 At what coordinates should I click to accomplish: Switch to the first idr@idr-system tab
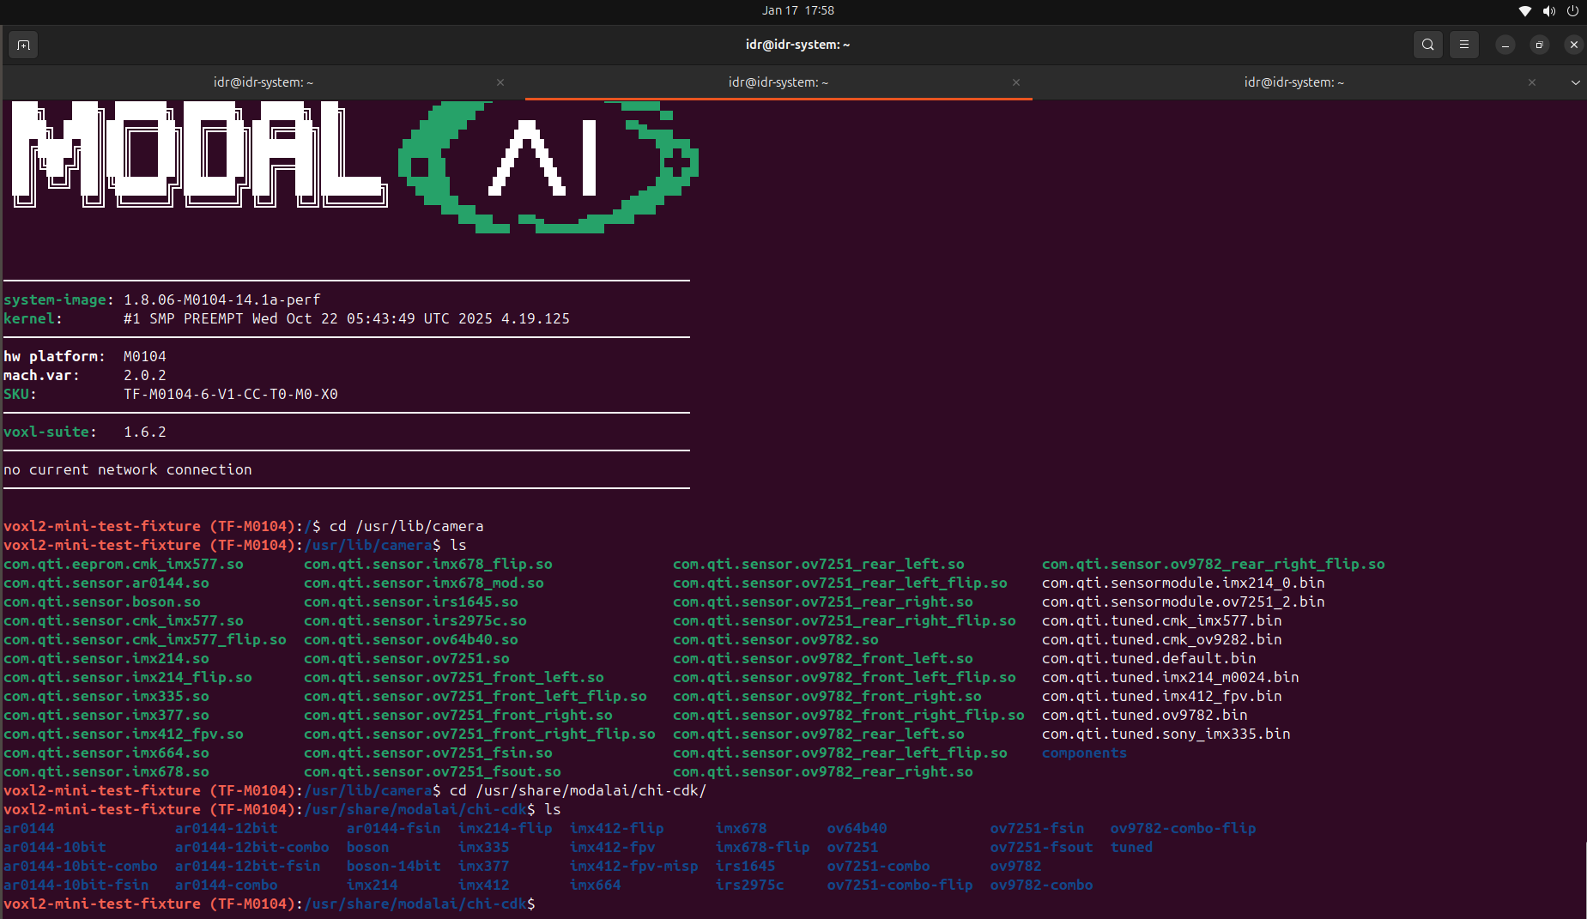click(x=263, y=82)
